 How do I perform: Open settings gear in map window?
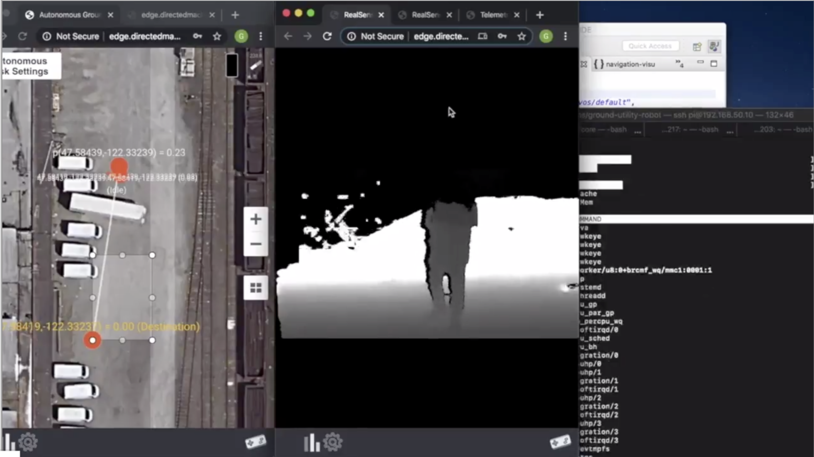(x=28, y=442)
